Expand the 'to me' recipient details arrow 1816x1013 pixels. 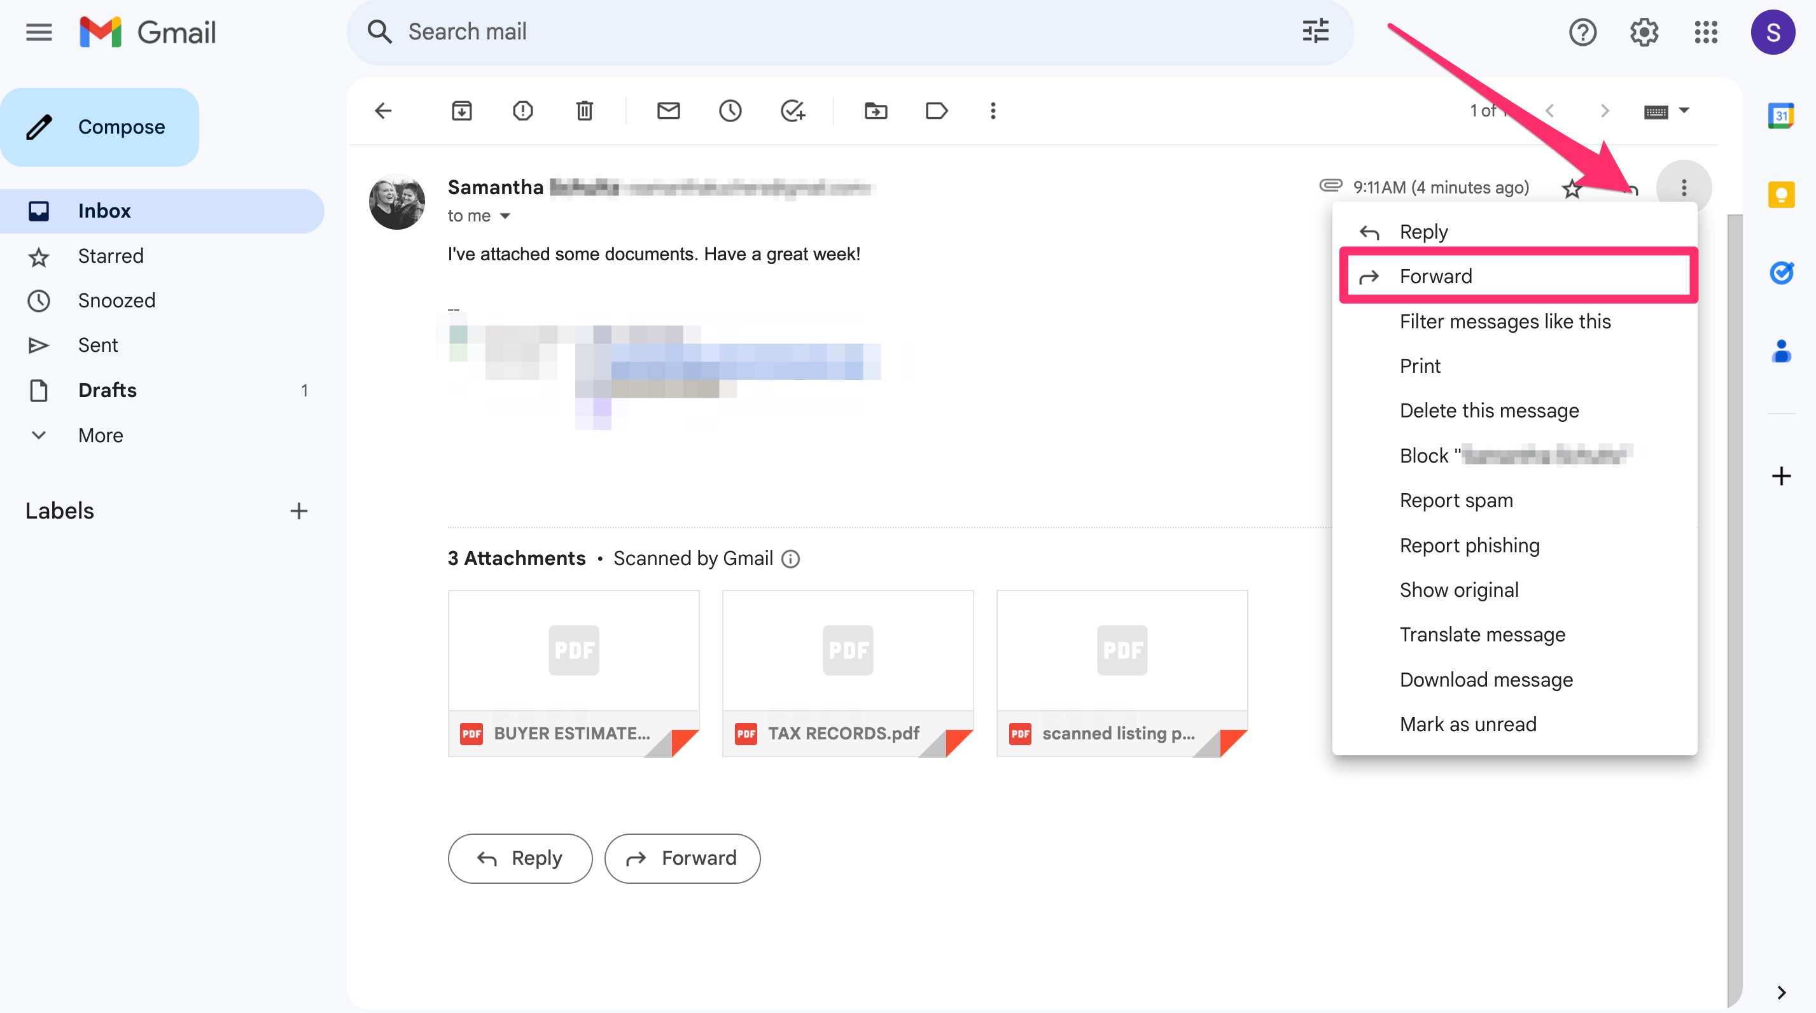(505, 216)
